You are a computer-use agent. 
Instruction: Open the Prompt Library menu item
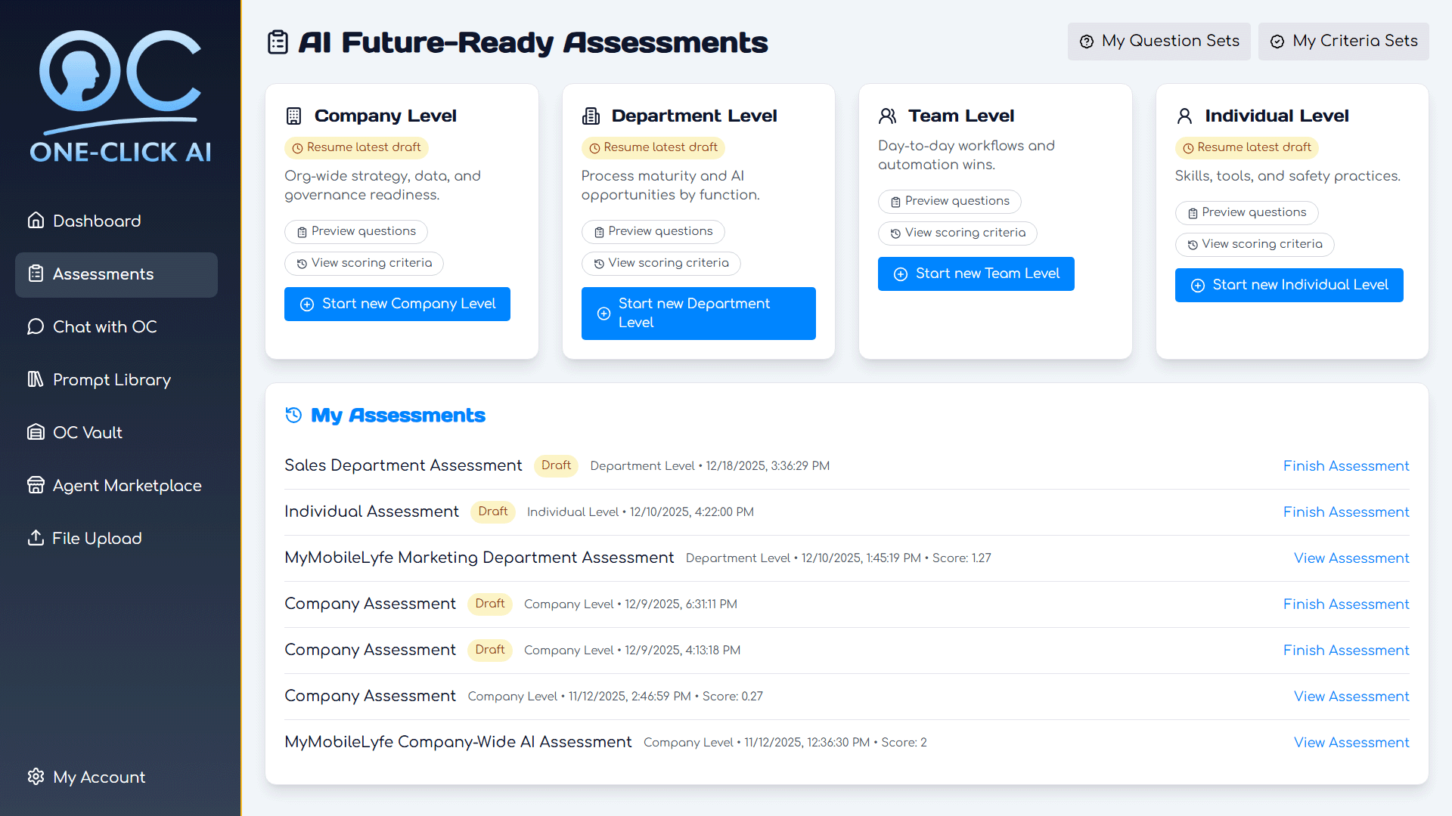[112, 379]
